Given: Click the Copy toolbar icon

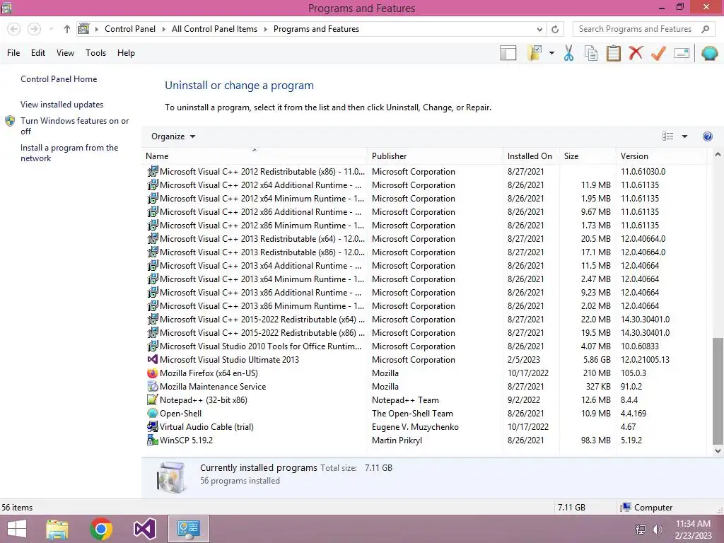Looking at the screenshot, I should pos(591,53).
